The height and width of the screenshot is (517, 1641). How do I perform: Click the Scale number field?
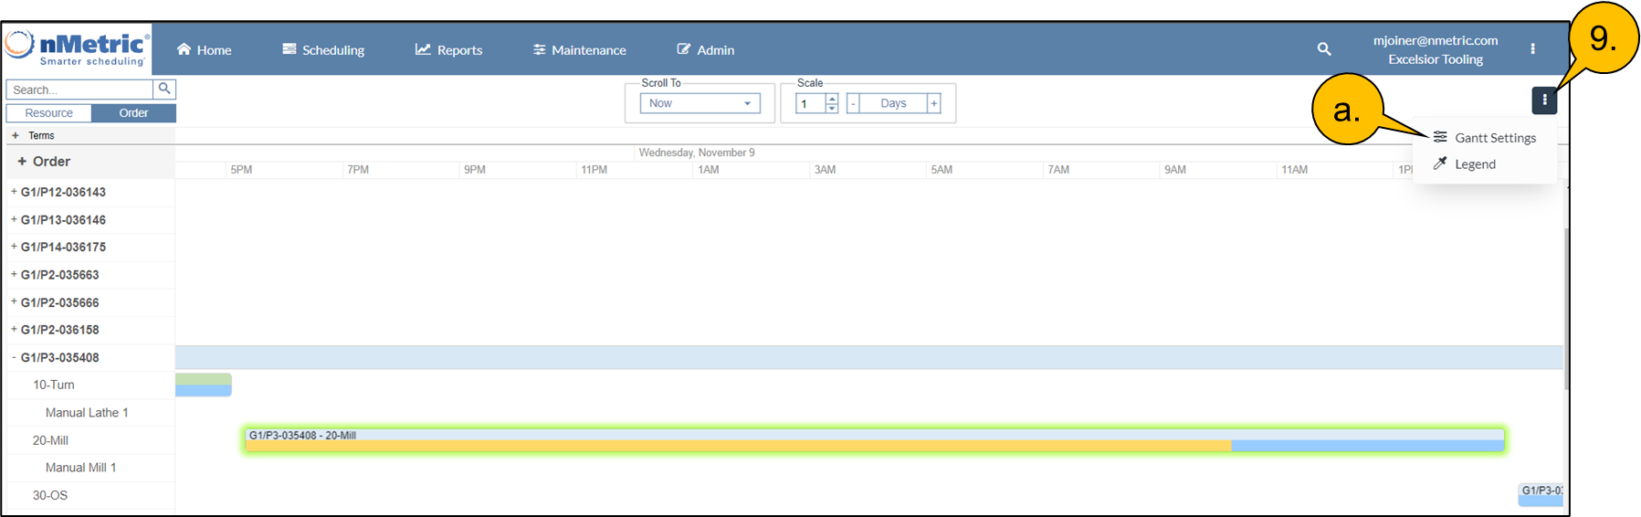[x=810, y=103]
